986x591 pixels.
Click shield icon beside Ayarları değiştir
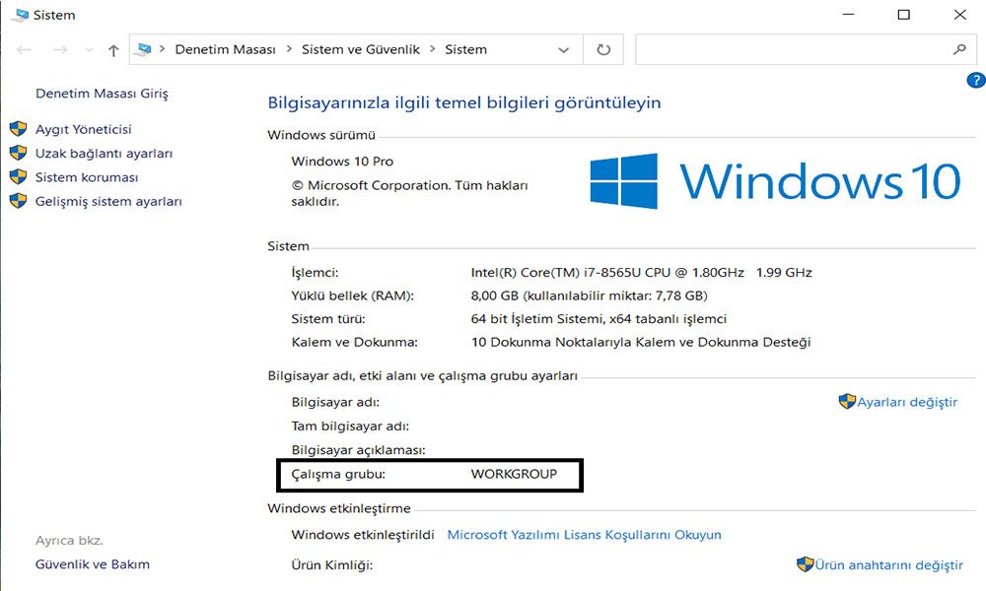click(x=847, y=401)
